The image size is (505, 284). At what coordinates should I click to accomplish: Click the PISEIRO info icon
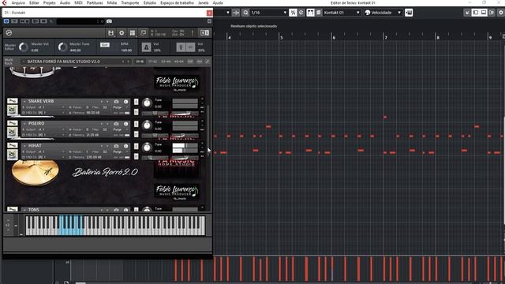pyautogui.click(x=126, y=124)
